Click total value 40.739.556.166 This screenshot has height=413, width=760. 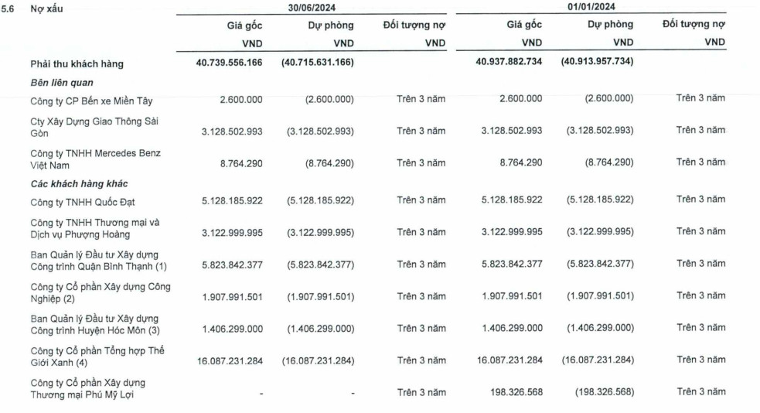[x=230, y=63]
